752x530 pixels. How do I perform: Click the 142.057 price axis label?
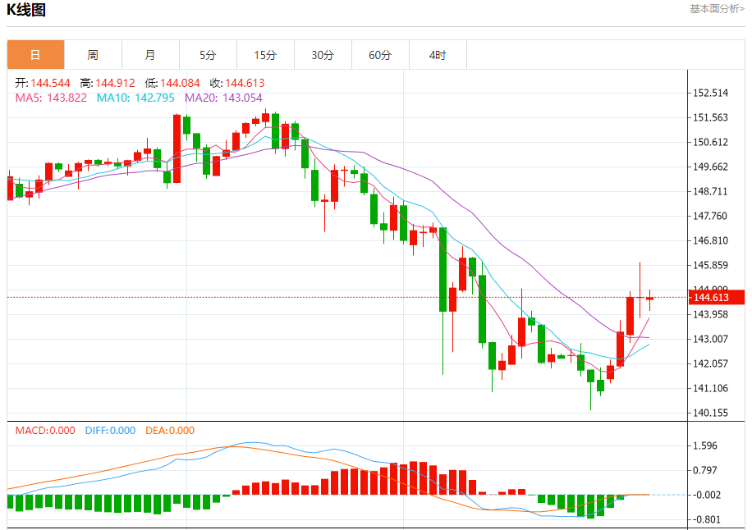(711, 363)
